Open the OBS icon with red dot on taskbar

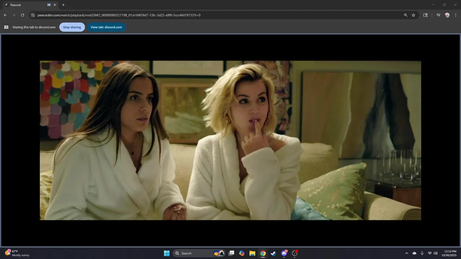point(295,253)
